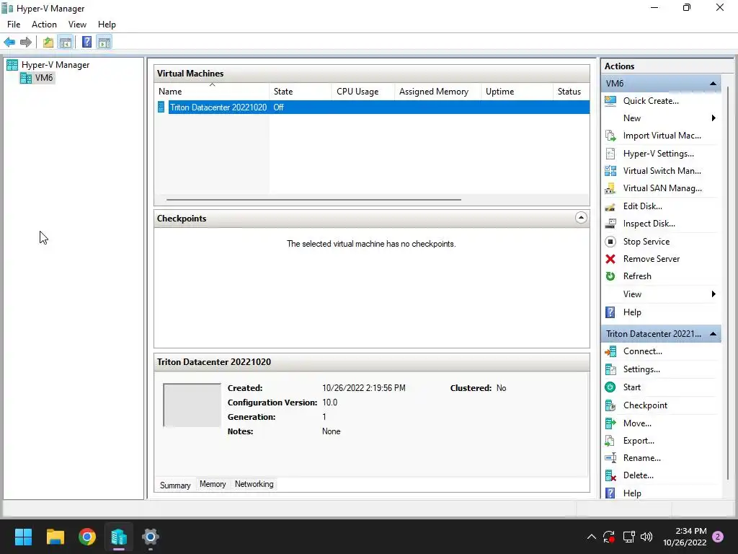Open Quick Create from Actions pane
The image size is (738, 554).
pos(651,101)
